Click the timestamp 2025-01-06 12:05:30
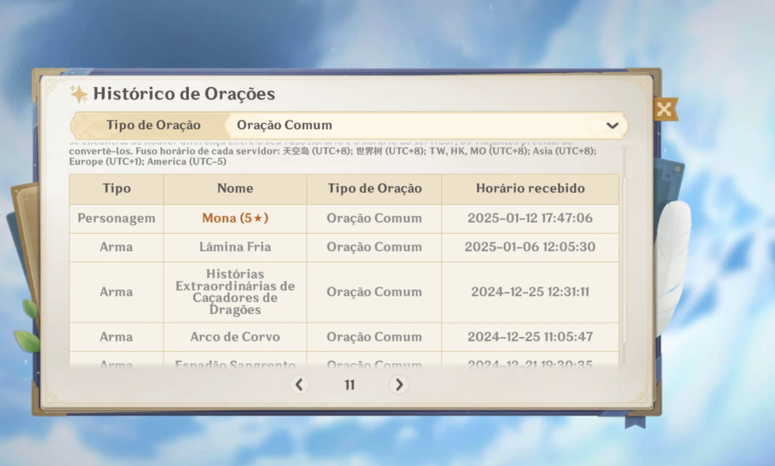This screenshot has width=775, height=466. 530,247
